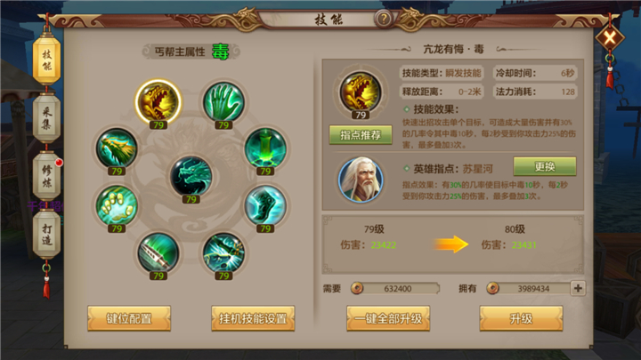Switch to the 采集 lantern tab
Screen dimensions: 641x360
click(47, 118)
